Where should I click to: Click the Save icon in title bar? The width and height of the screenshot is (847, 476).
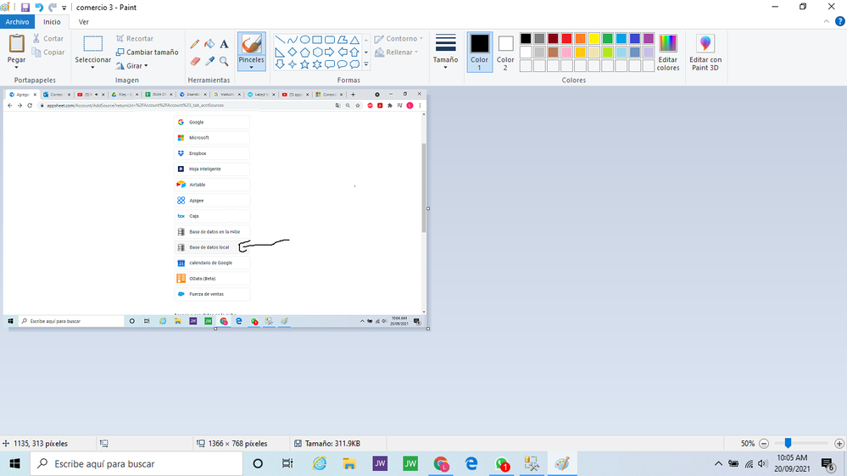(25, 8)
